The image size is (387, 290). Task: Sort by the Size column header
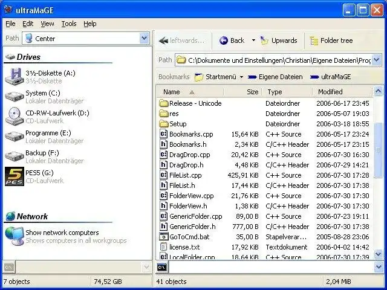[x=243, y=92]
